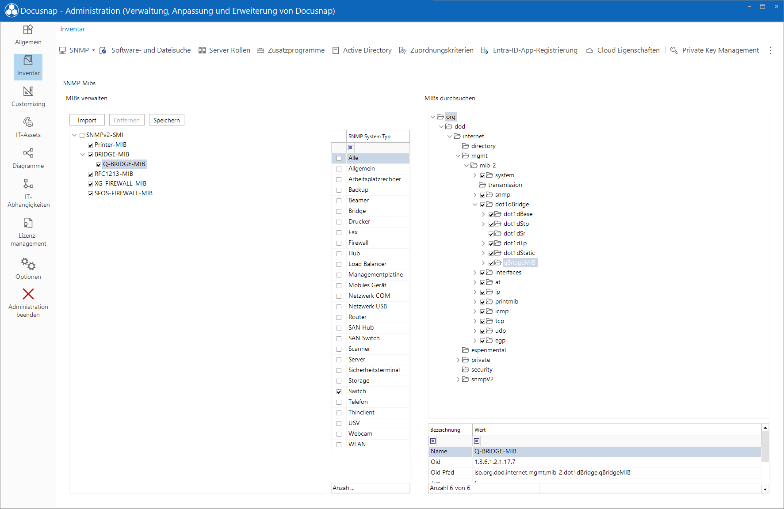Select the printmib node in MIB browser
This screenshot has height=509, width=784.
click(x=507, y=302)
